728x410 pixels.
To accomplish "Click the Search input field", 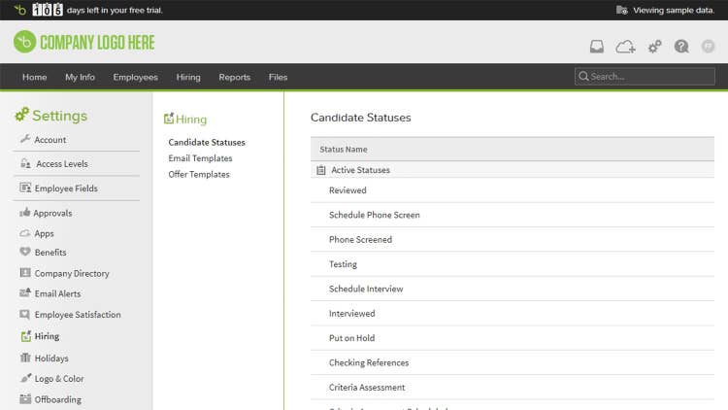I will [x=645, y=76].
